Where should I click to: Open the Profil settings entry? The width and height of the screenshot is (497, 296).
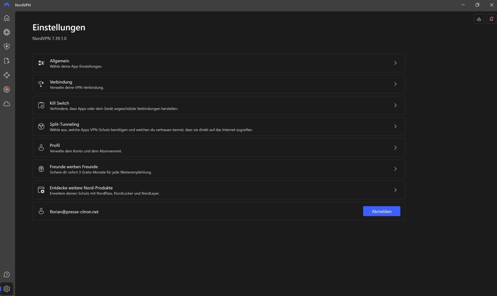[219, 147]
